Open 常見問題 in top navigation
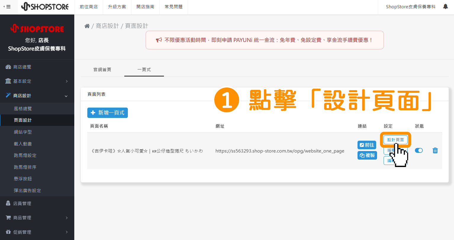The width and height of the screenshot is (454, 240). coord(174,7)
